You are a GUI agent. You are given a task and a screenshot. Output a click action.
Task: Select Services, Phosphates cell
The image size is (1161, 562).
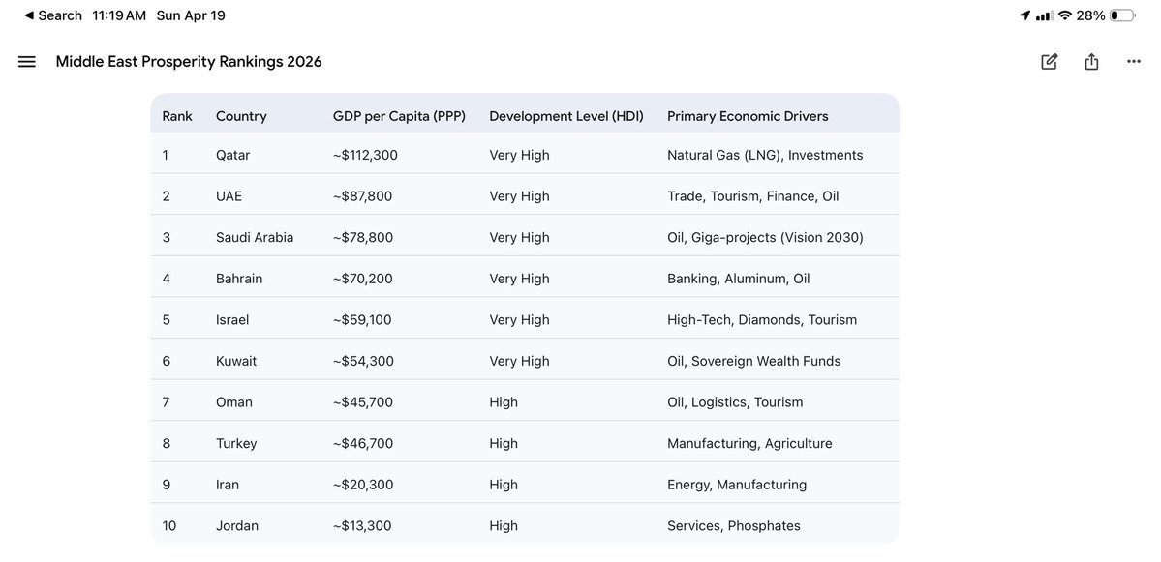pos(734,526)
